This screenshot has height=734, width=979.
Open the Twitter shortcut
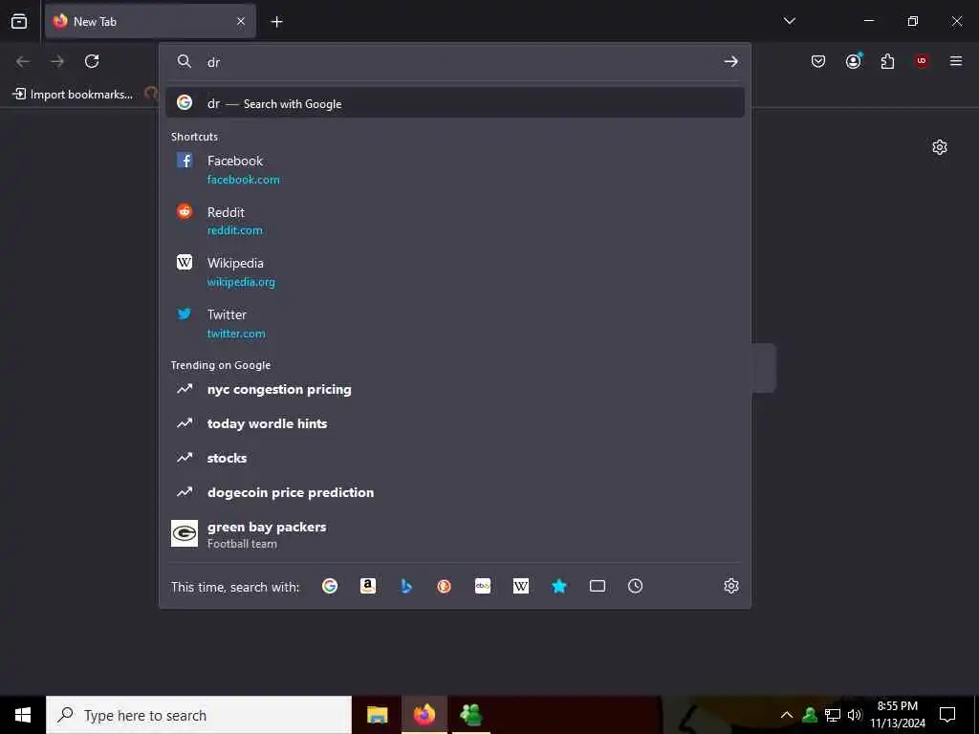(x=455, y=323)
